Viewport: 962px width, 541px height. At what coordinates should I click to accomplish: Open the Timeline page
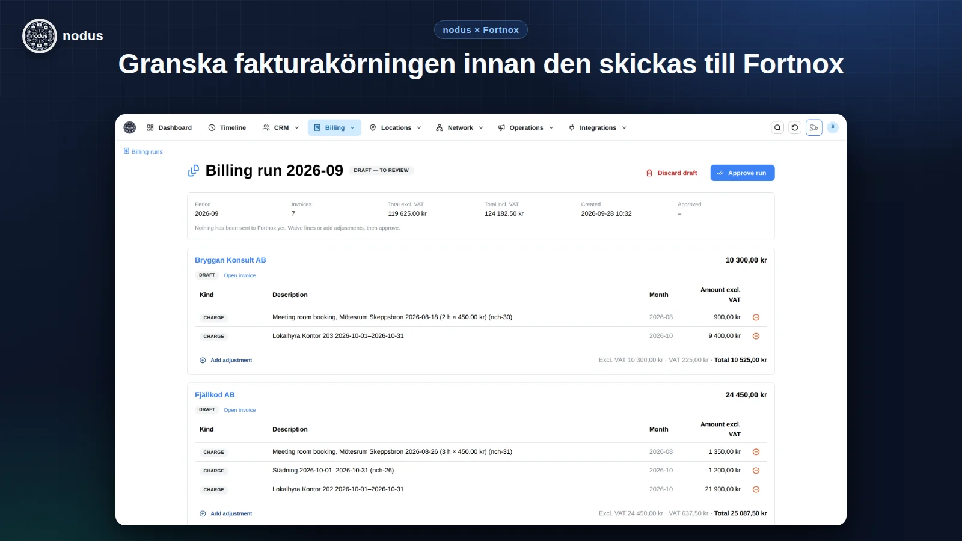point(227,127)
